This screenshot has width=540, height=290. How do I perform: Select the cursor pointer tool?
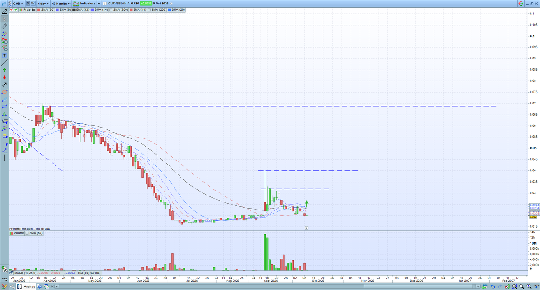pyautogui.click(x=4, y=19)
